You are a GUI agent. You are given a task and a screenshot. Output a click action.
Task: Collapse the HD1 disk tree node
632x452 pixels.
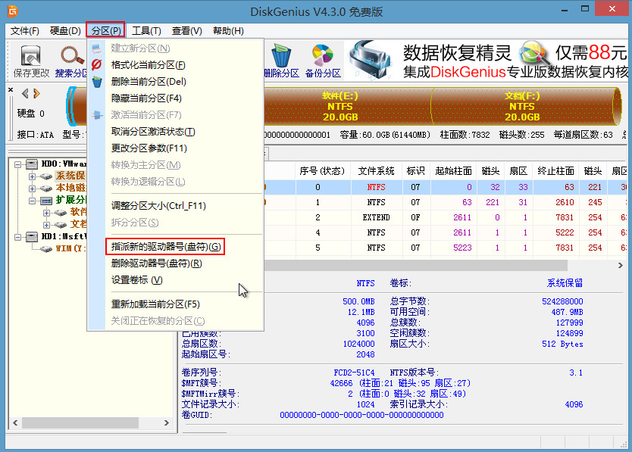17,237
